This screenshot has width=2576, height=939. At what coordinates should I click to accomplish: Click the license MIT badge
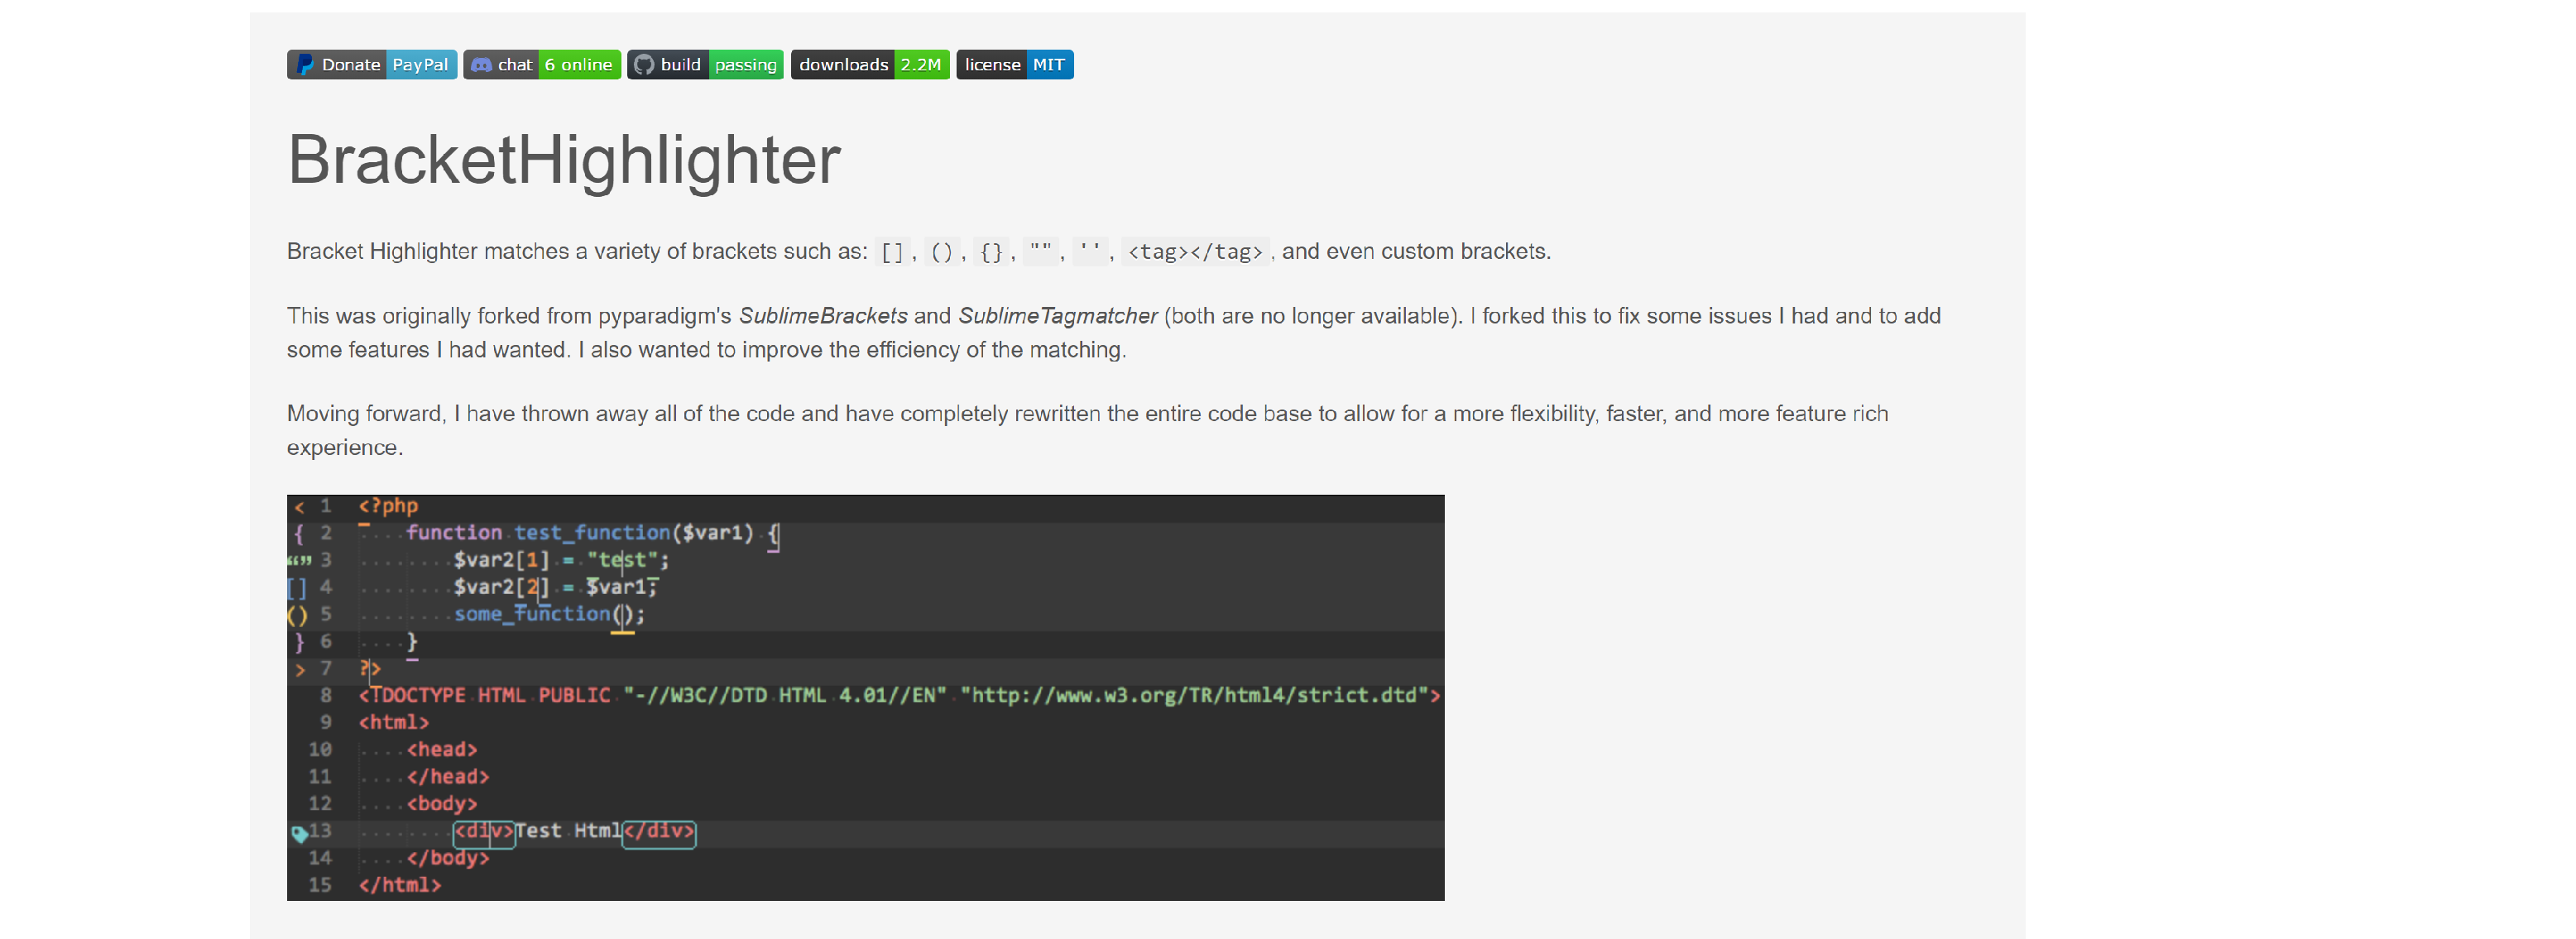tap(1015, 65)
